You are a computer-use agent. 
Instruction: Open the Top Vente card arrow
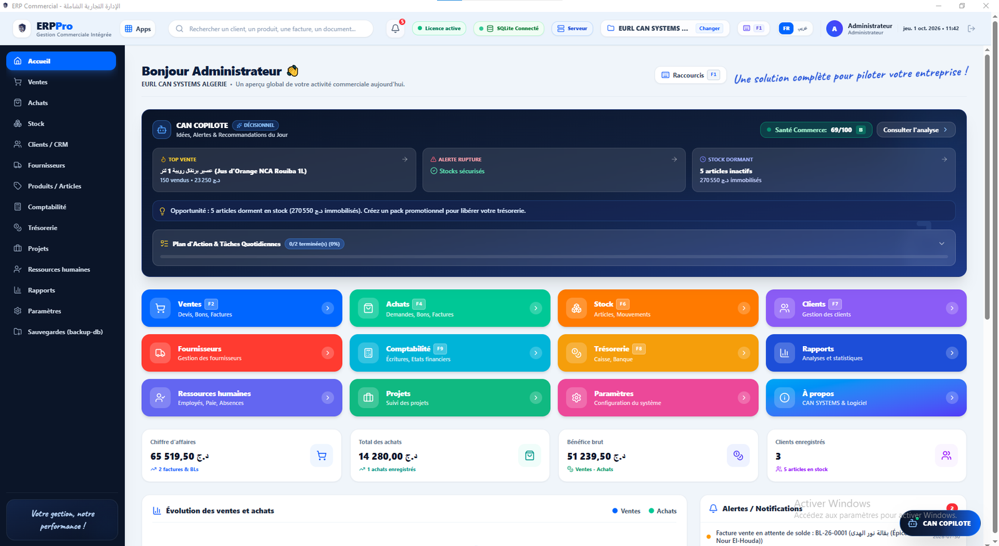pos(405,159)
